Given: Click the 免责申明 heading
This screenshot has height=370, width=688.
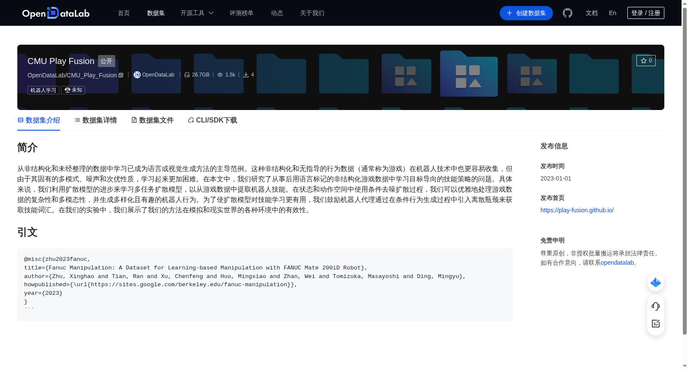Looking at the screenshot, I should (x=553, y=241).
